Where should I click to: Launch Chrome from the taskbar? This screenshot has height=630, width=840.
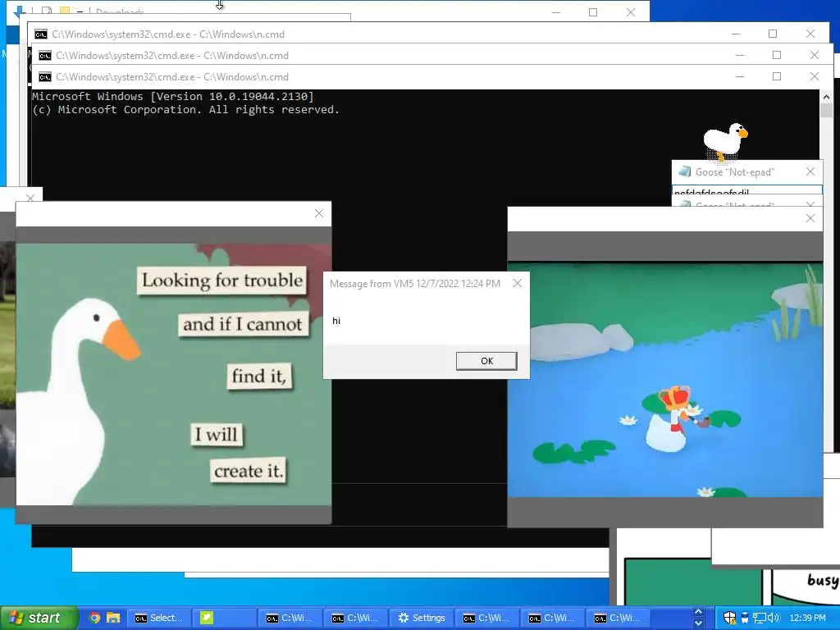(x=95, y=618)
